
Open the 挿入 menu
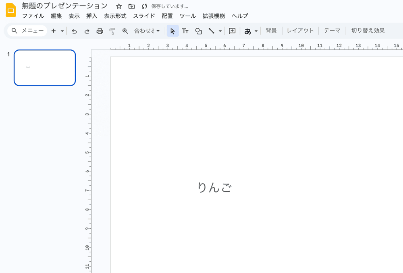click(92, 16)
